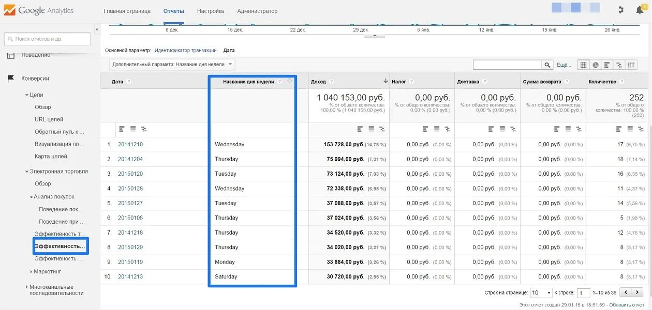Collapse the Анализ покупок tree section
Viewport: 652px width, 310px height.
click(x=31, y=197)
